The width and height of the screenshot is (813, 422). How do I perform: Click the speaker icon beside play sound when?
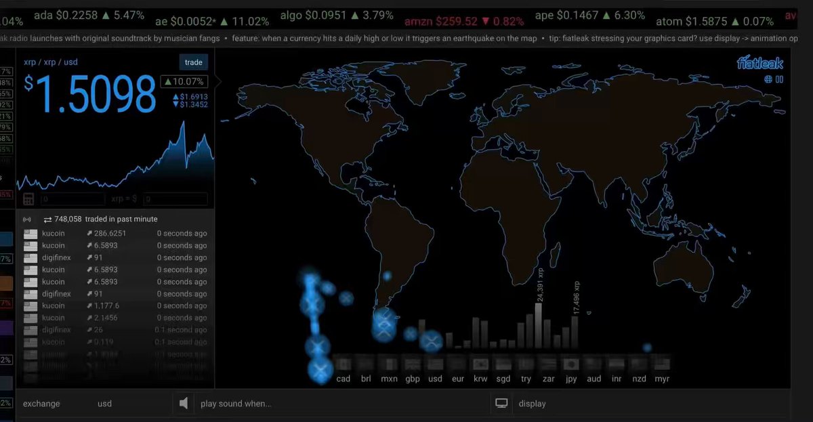(184, 404)
